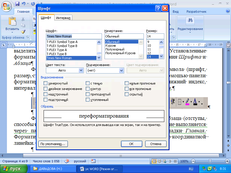Toggle контур checkbox
This screenshot has height=173, width=231.
tap(87, 89)
